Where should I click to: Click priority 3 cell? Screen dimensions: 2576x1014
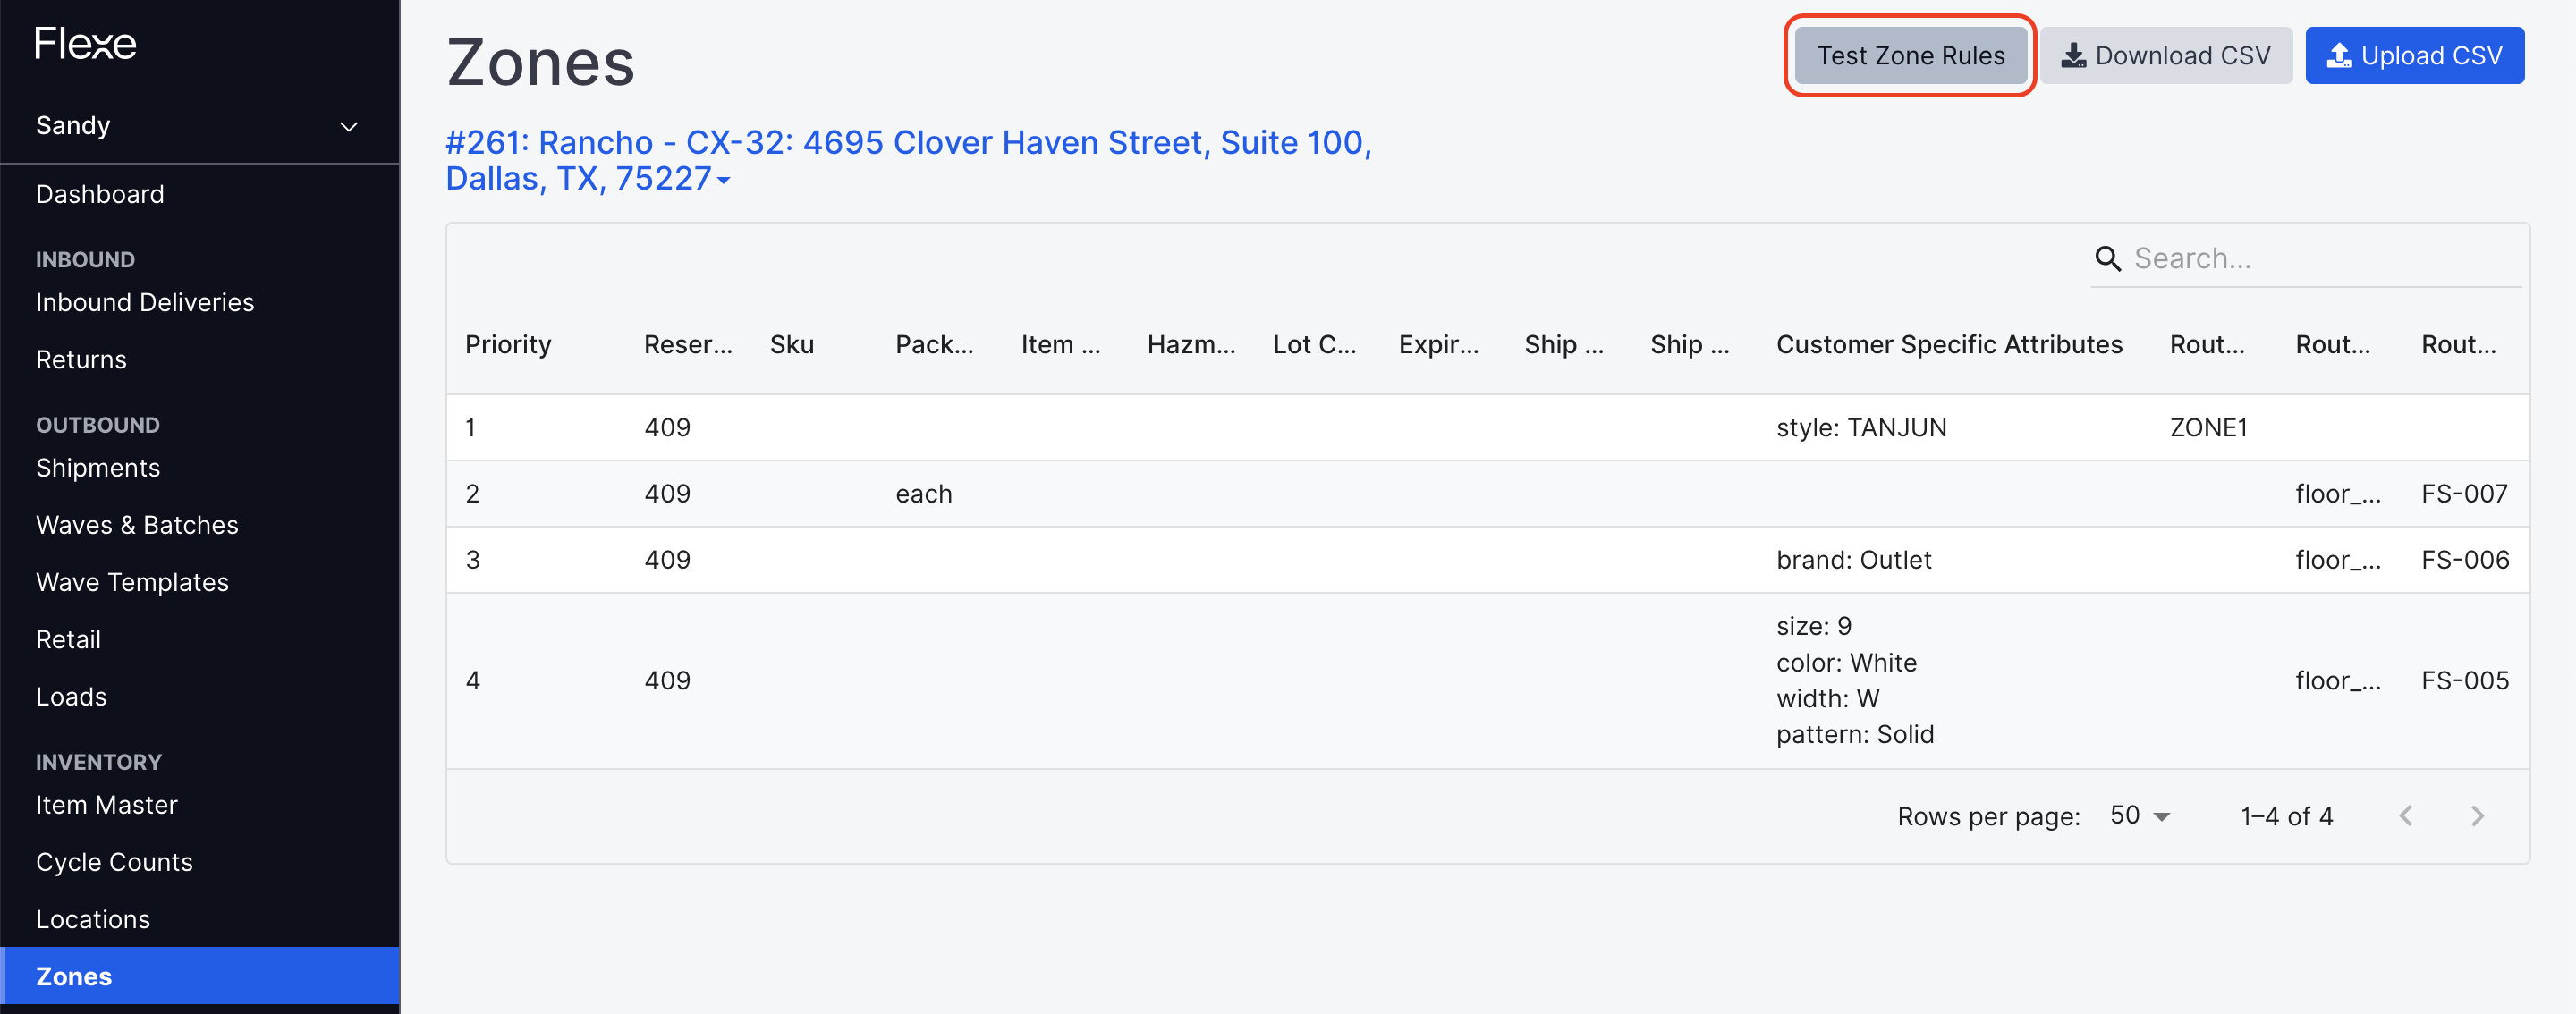473,559
